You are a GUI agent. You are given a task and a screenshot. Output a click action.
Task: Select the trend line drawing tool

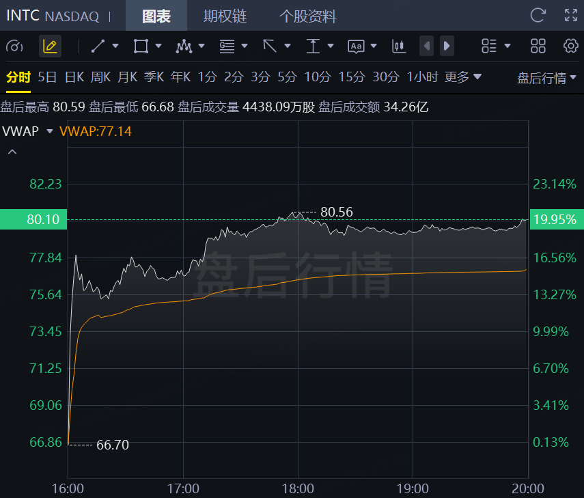pos(98,46)
